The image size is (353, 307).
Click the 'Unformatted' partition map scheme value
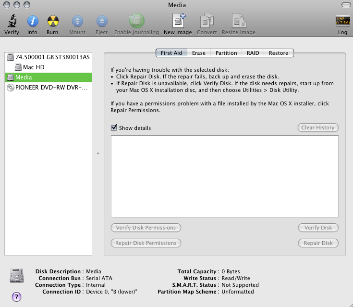tap(238, 292)
